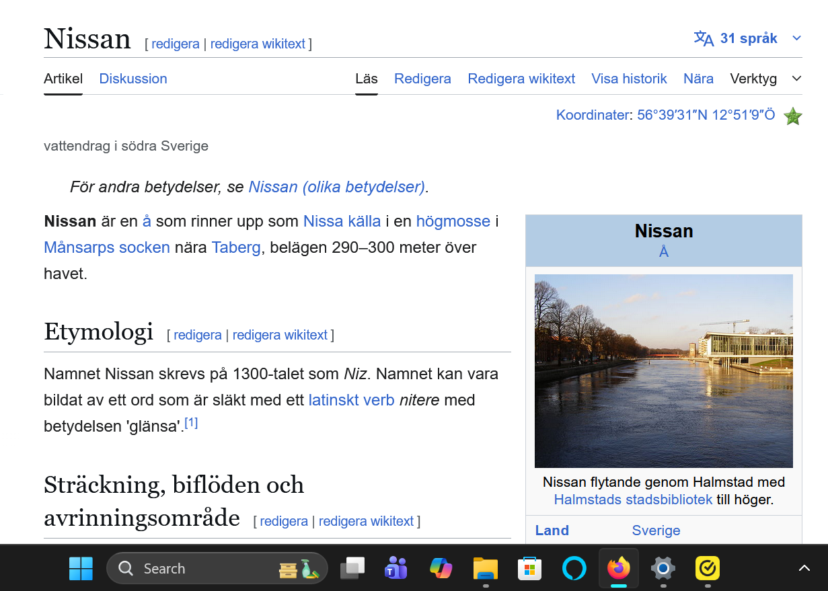Click redigera wikitext next to Sträckning heading

point(366,521)
